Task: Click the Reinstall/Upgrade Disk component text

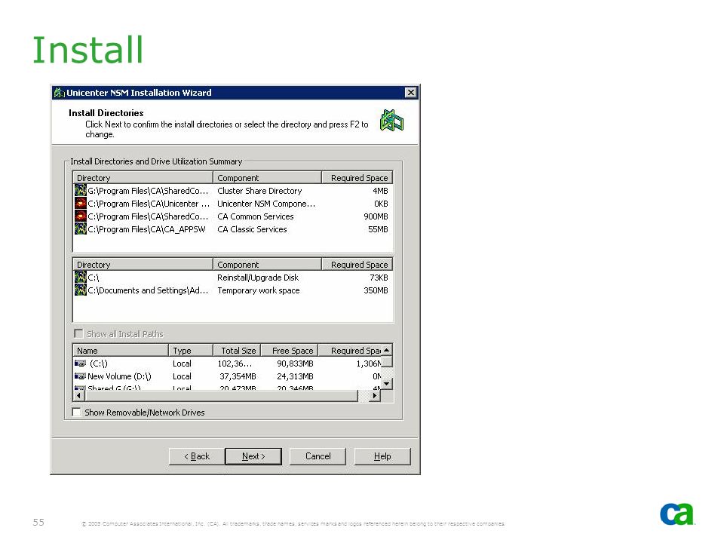Action: tap(258, 278)
